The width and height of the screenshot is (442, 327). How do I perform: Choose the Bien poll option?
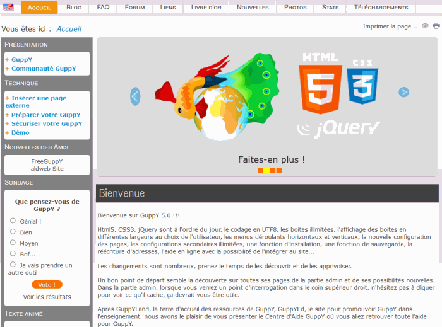point(13,232)
